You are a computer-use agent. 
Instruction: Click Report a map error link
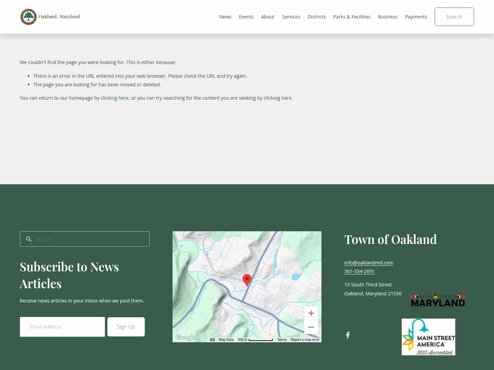pyautogui.click(x=305, y=340)
